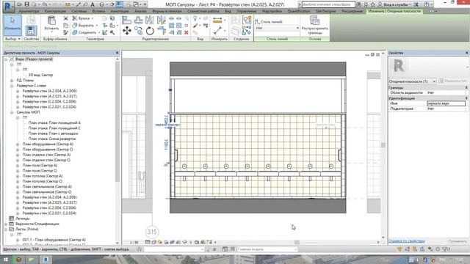Click the Open file icon in quick access toolbar
This screenshot has height=264, width=470.
20,4
